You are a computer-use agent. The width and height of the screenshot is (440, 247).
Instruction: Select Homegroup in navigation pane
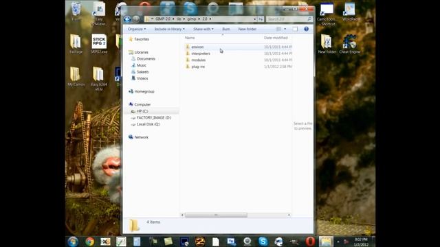pos(144,91)
